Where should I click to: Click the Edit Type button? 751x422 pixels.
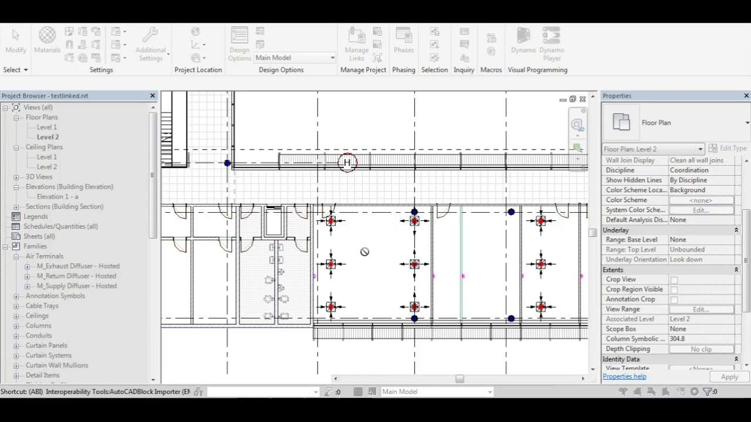(728, 148)
